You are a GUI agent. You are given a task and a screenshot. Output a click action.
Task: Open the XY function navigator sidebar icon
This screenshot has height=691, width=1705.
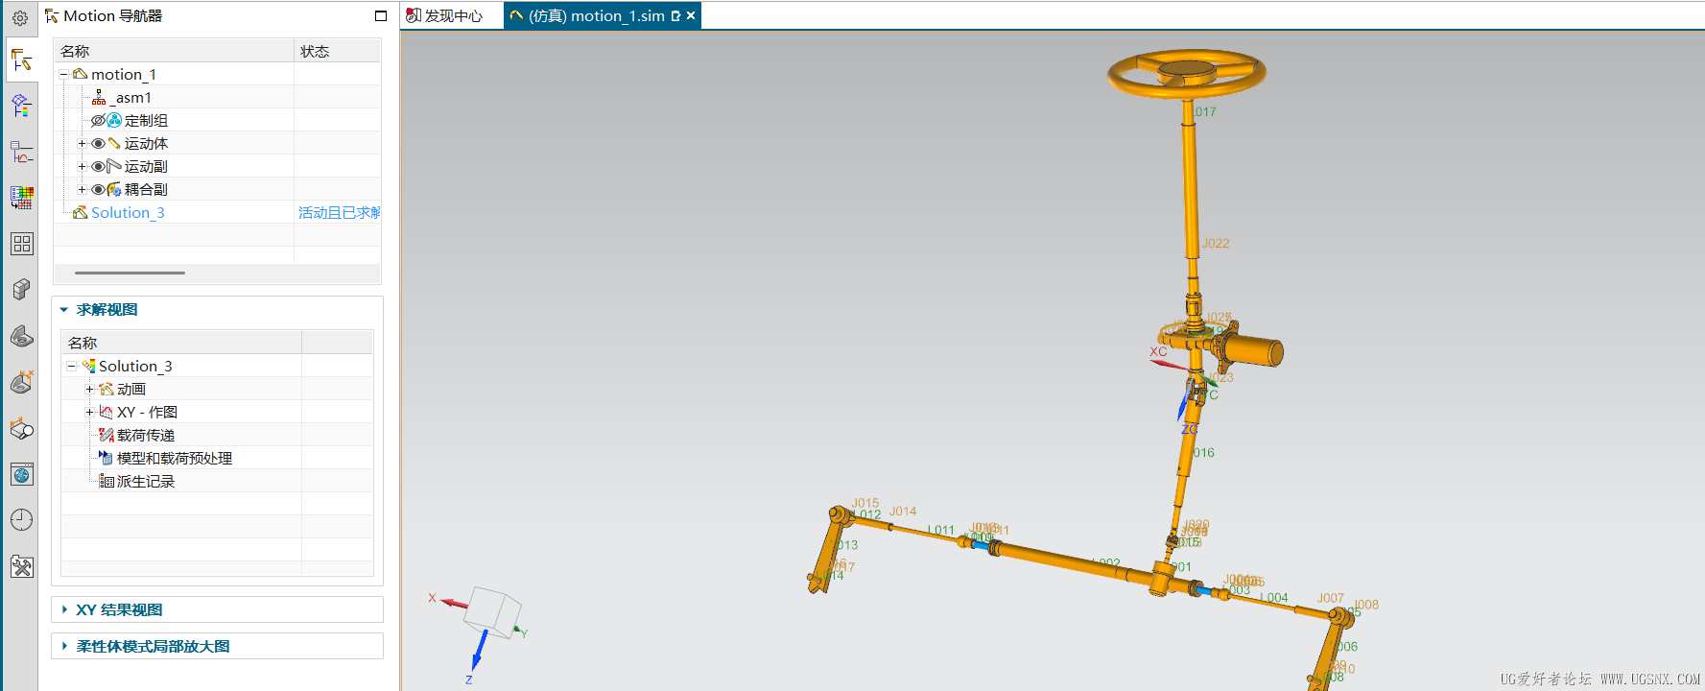point(21,152)
